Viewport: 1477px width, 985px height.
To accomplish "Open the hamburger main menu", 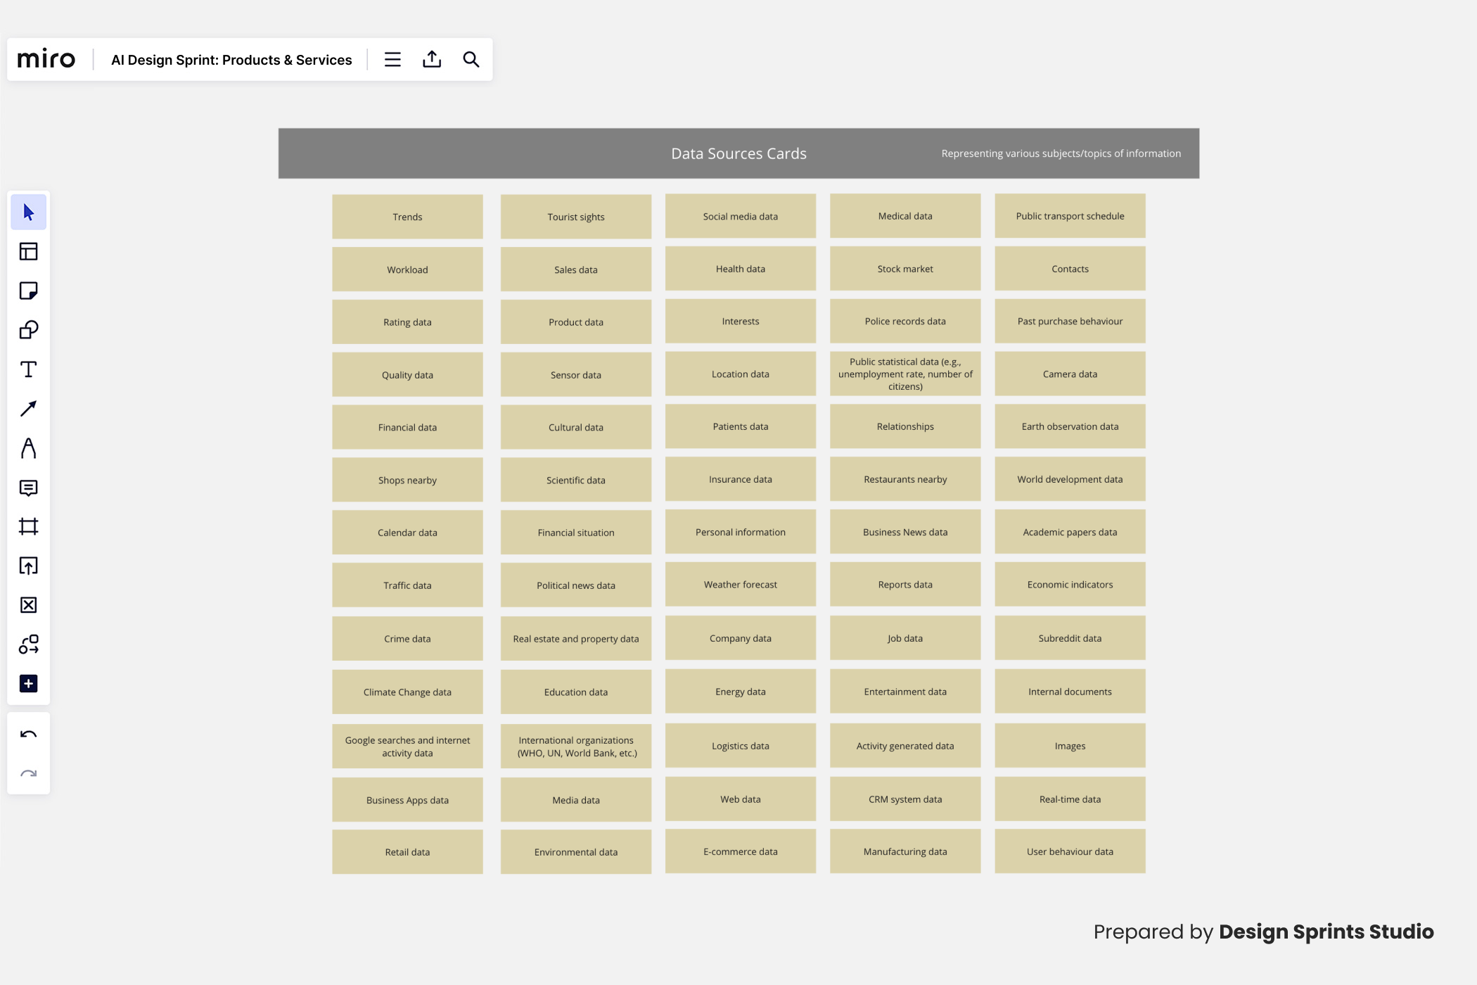I will pyautogui.click(x=392, y=60).
